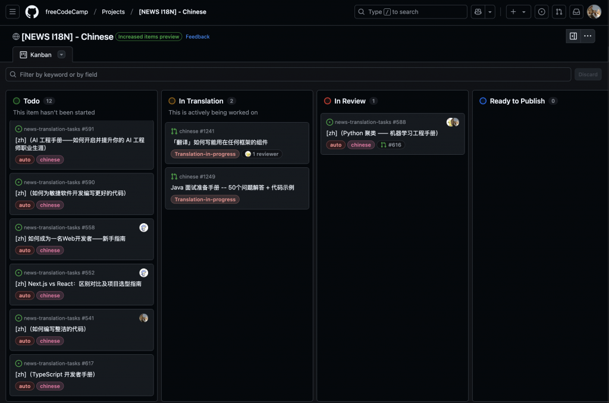
Task: Click assignee avatar on issue #552
Action: tap(144, 273)
